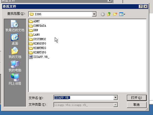Go to Desktop in the places bar
The width and height of the screenshot is (153, 115).
15,39
